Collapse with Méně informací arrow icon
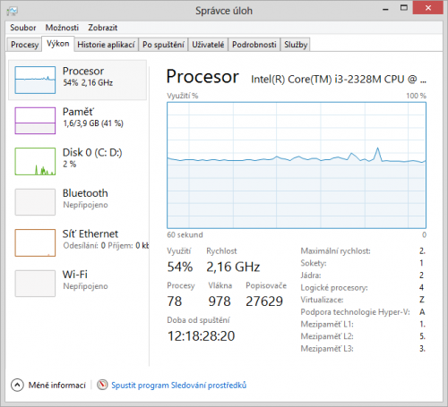448x407 pixels. [x=17, y=385]
